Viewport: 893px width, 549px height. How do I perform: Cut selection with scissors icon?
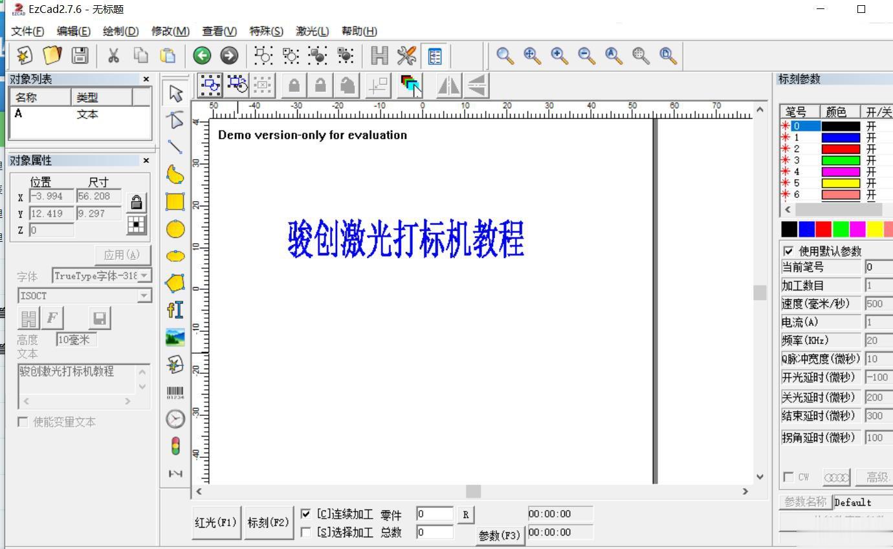(113, 56)
